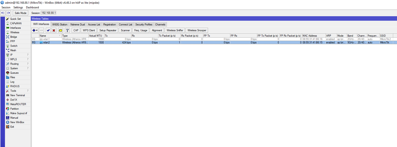
Task: Open MetaROUTER from the sidebar
Action: pos(18,104)
